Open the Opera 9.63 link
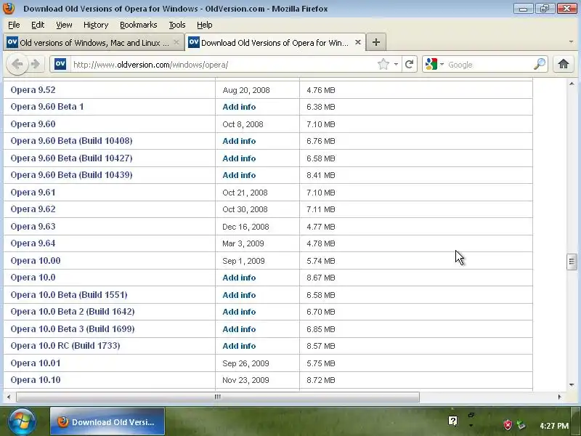The image size is (581, 436). click(33, 226)
